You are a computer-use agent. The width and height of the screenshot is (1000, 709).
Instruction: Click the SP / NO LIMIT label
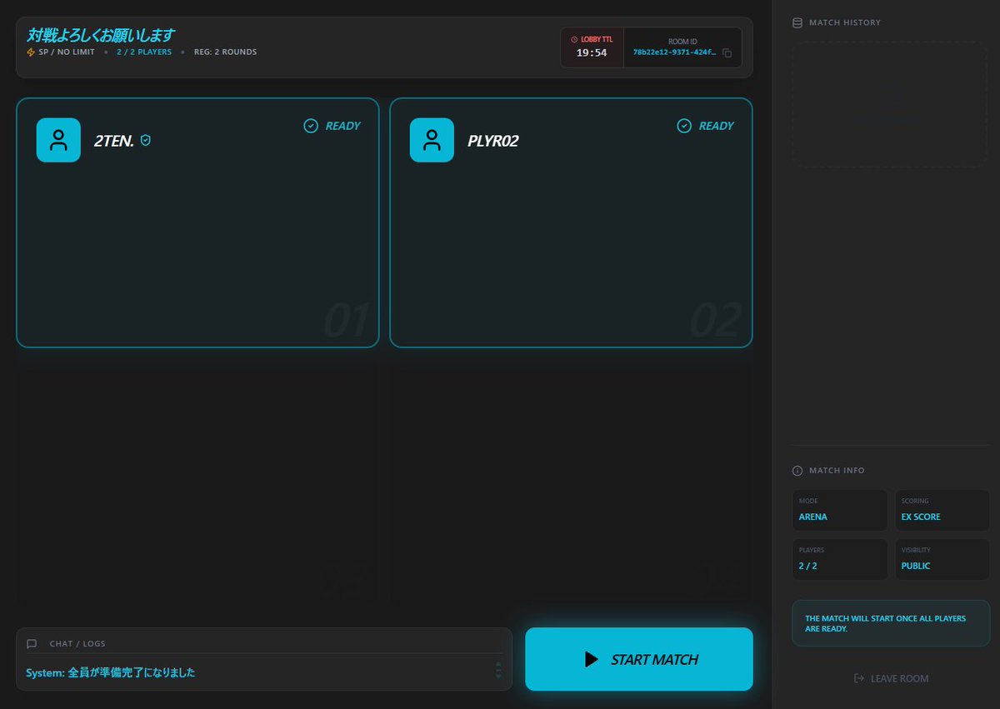[67, 52]
